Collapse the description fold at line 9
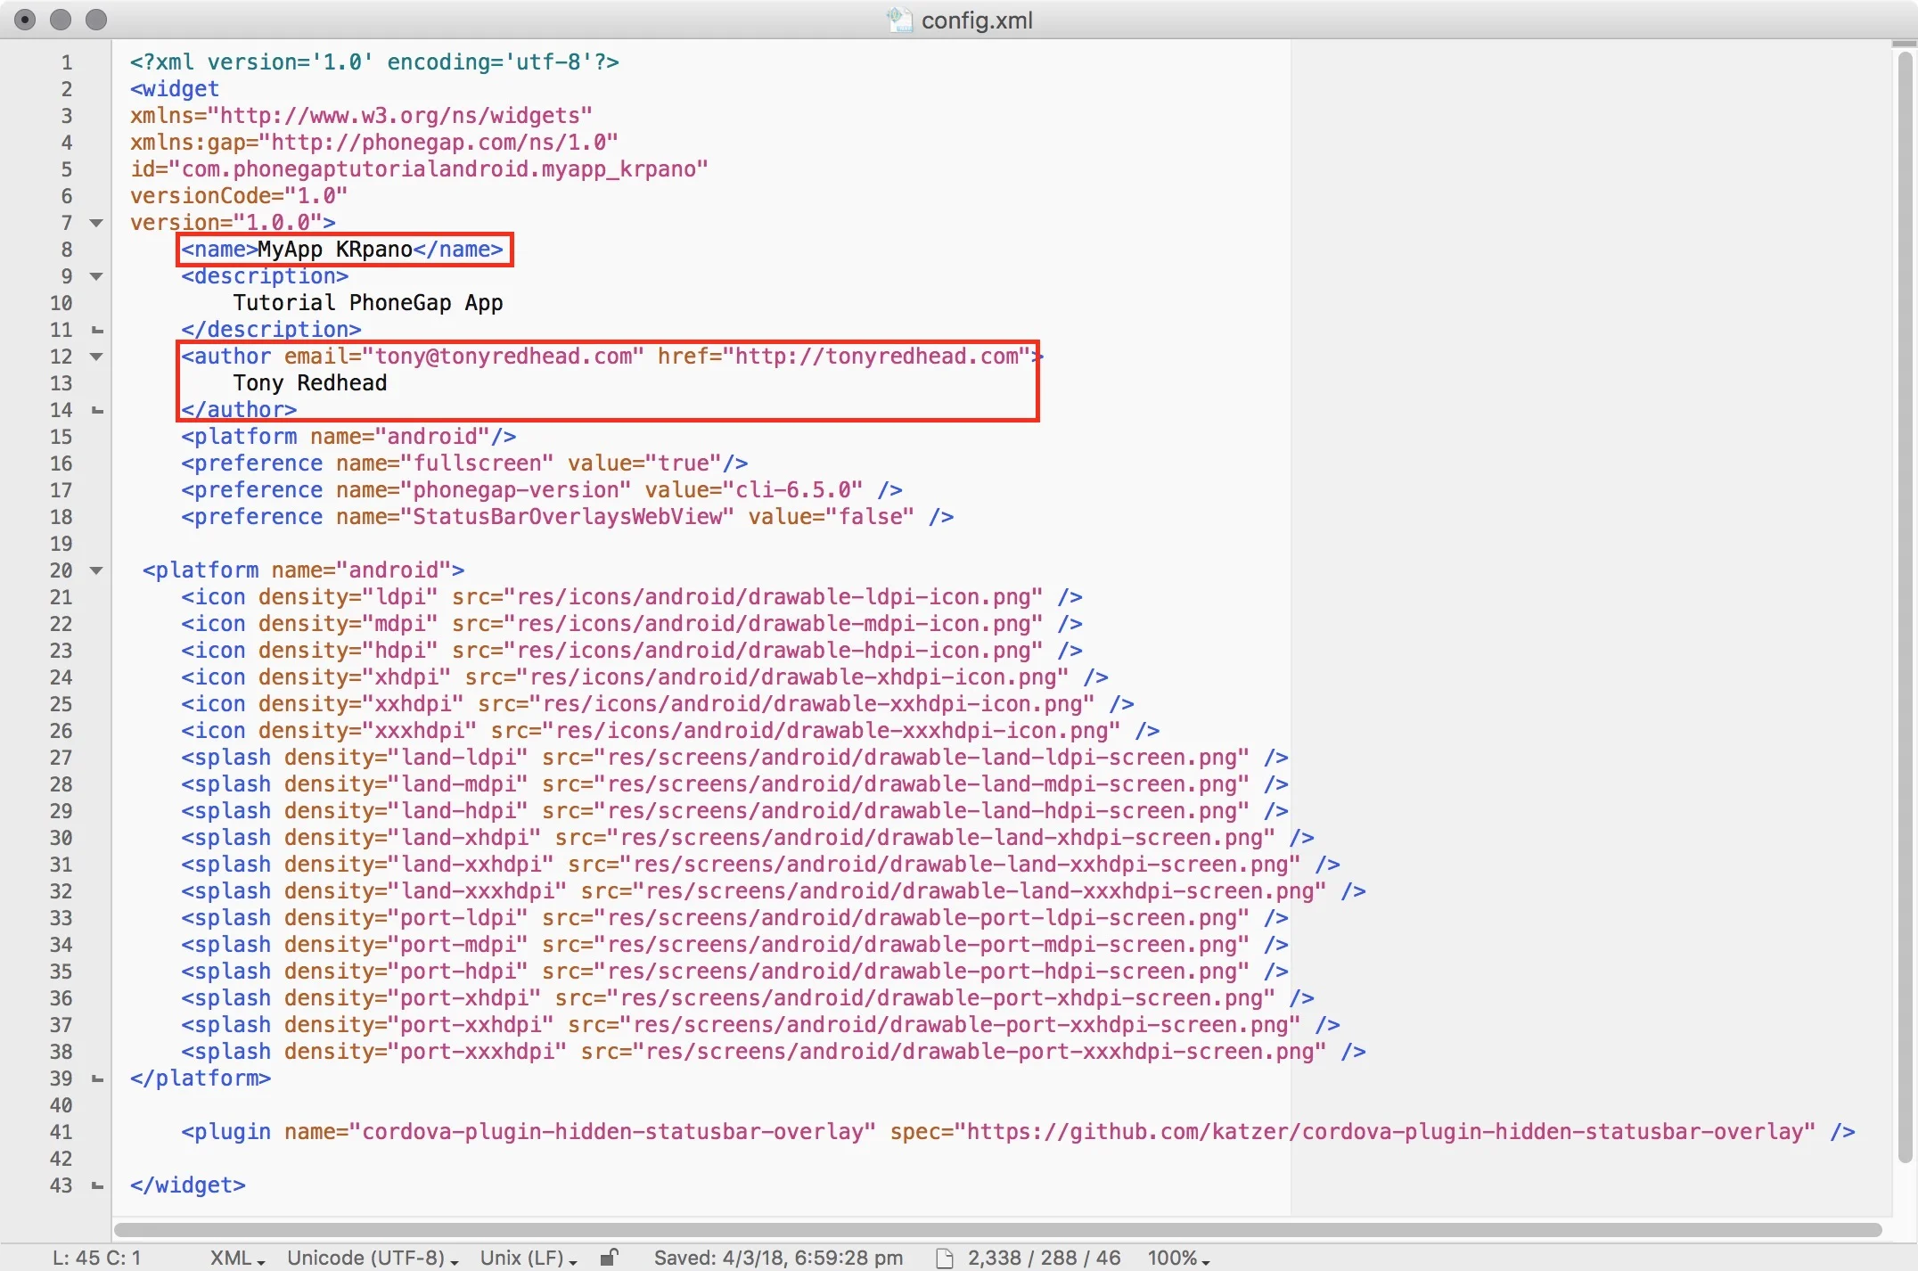Image resolution: width=1918 pixels, height=1271 pixels. tap(97, 276)
